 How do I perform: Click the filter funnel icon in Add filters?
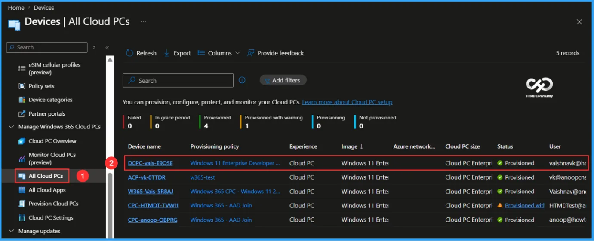coord(267,80)
